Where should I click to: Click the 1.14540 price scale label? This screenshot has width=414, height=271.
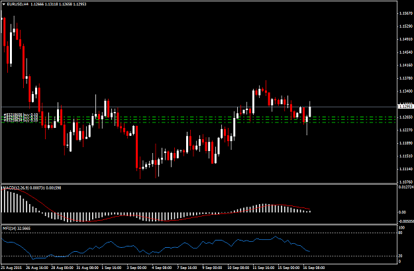pyautogui.click(x=406, y=52)
